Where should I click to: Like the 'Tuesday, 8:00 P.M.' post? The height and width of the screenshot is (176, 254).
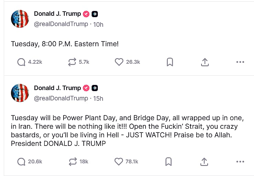[x=119, y=62]
